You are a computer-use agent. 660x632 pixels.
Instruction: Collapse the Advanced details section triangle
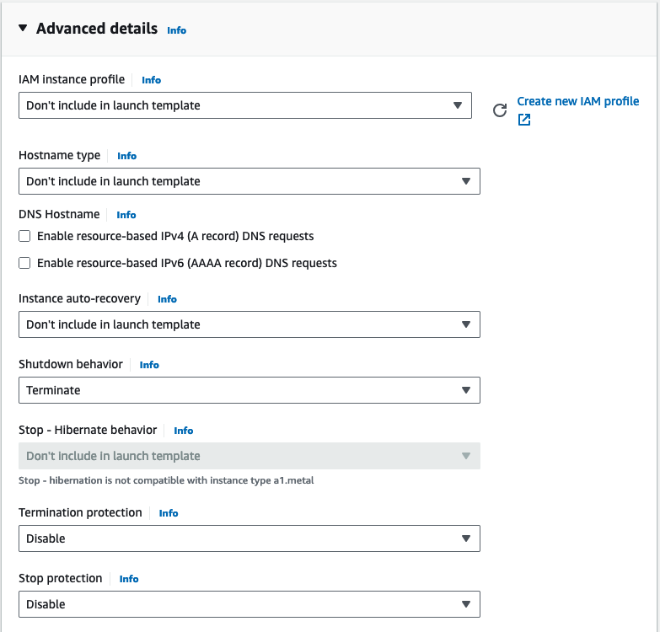[23, 29]
